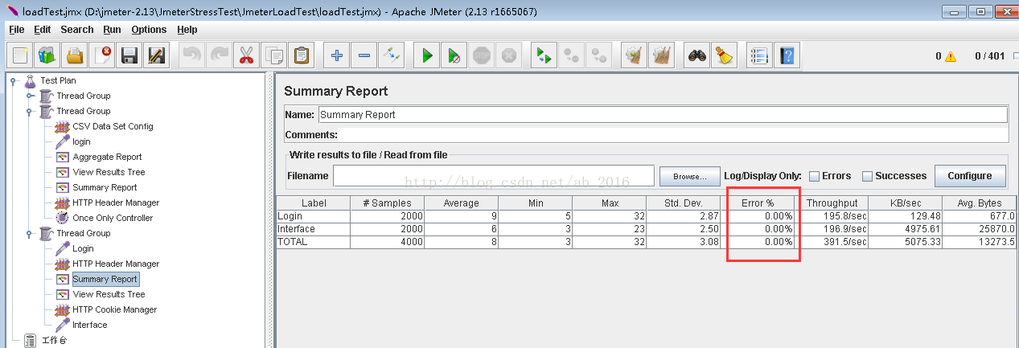Open the Edit menu
This screenshot has height=348, width=1019.
42,30
